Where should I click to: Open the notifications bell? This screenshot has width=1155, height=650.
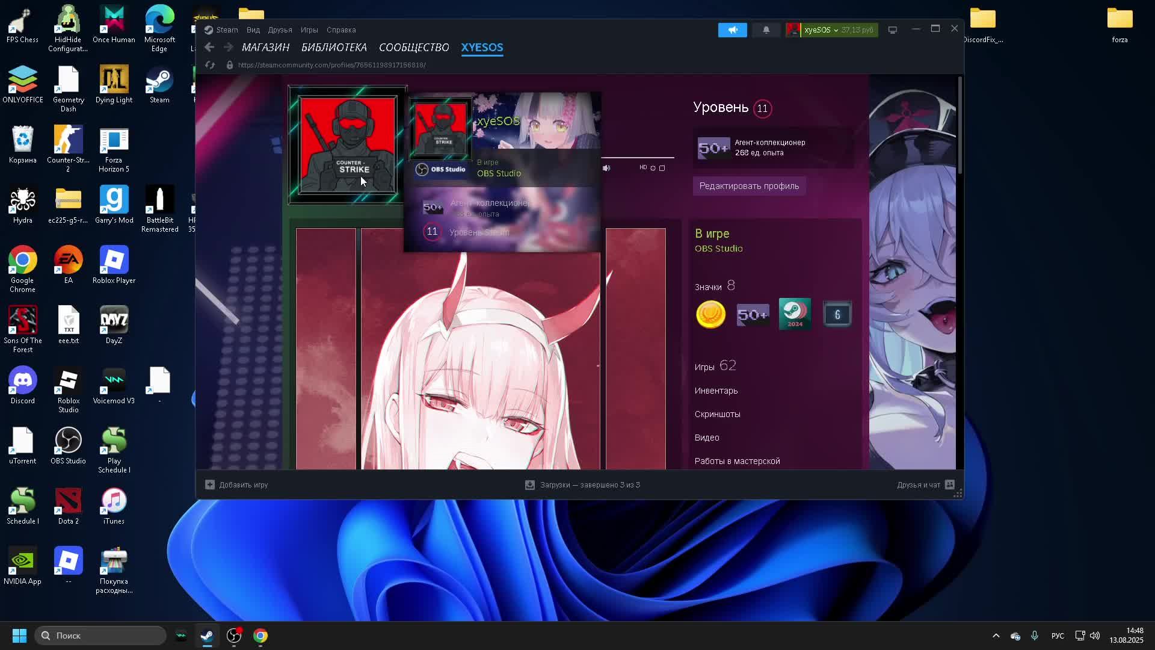point(766,30)
